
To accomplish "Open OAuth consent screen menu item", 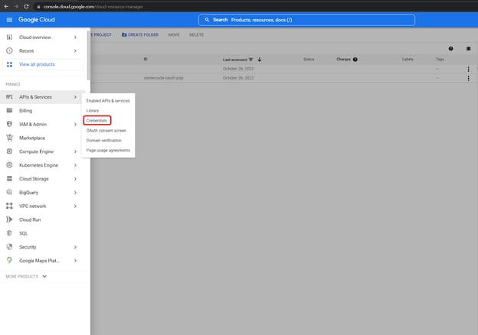I will point(106,130).
